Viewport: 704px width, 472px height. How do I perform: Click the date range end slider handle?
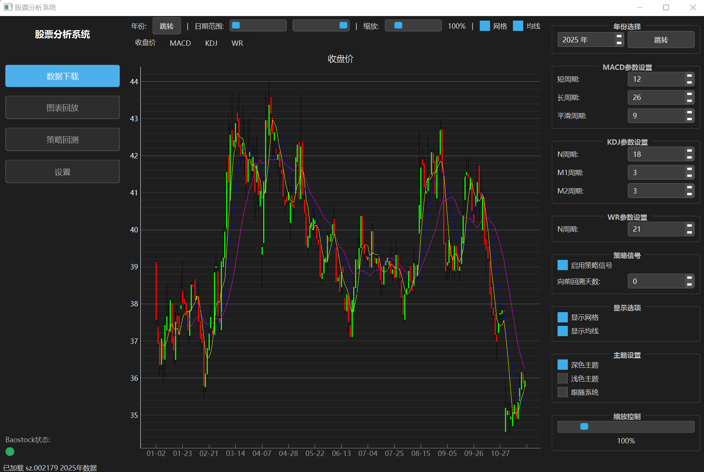(343, 25)
